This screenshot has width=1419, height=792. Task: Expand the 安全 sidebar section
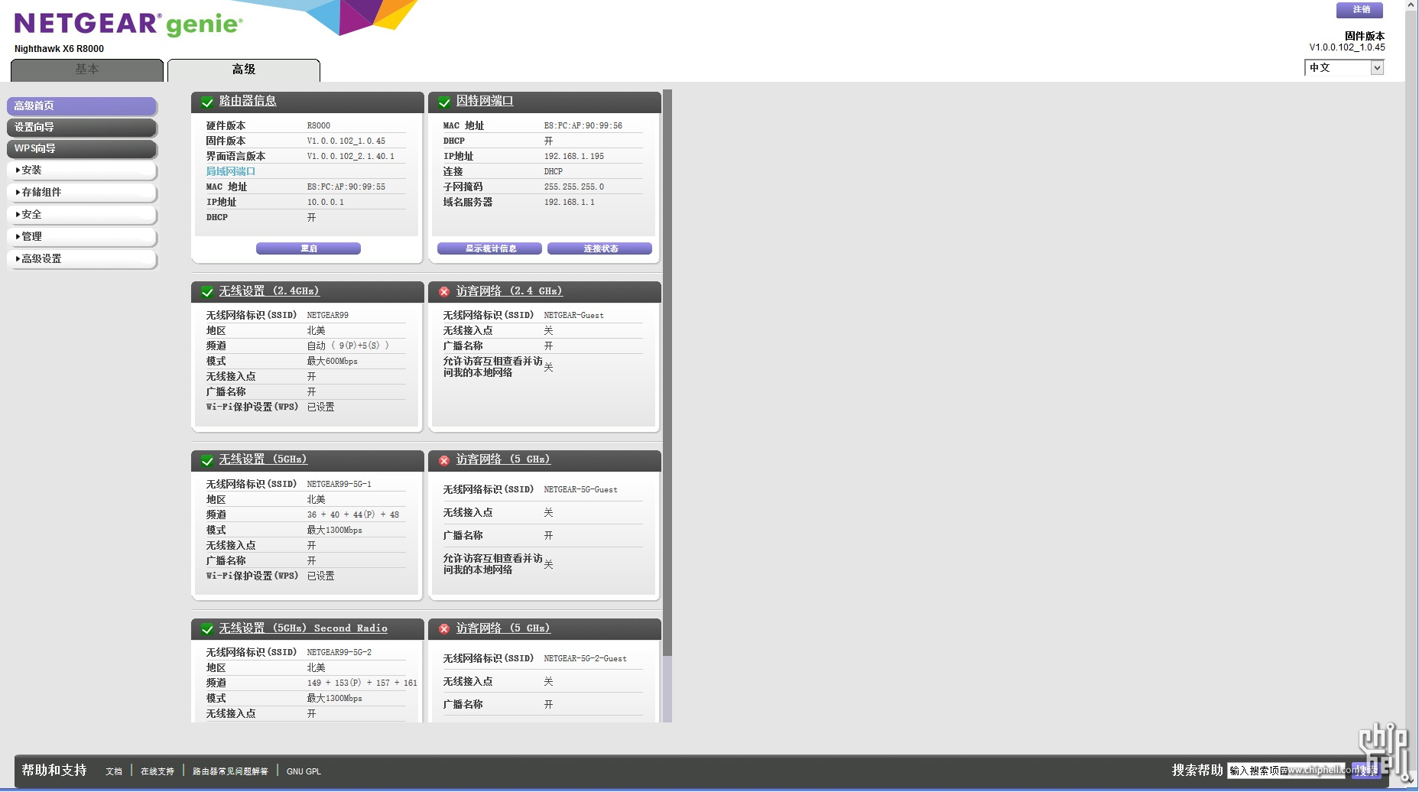click(82, 215)
